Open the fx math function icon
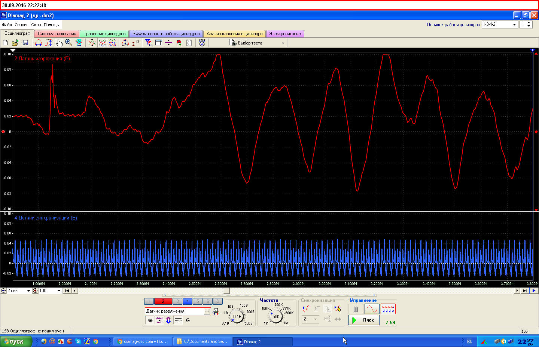Image resolution: width=539 pixels, height=347 pixels. [x=188, y=320]
